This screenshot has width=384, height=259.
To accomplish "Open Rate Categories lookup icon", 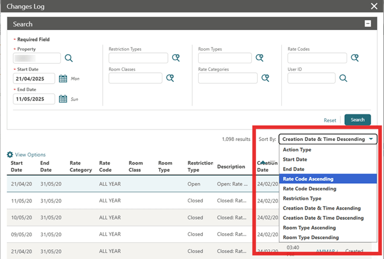I will [x=265, y=78].
